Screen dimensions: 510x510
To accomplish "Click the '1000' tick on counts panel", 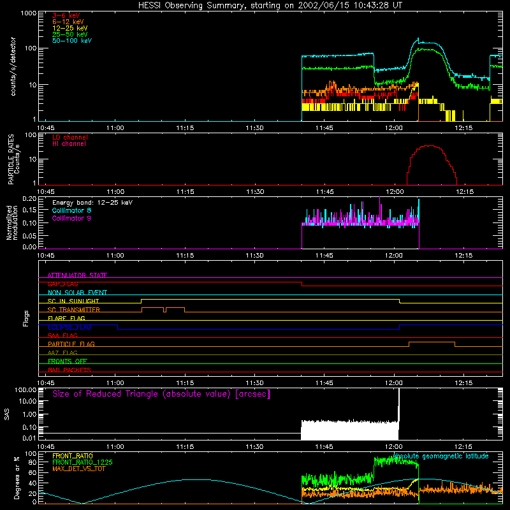I will pos(29,13).
